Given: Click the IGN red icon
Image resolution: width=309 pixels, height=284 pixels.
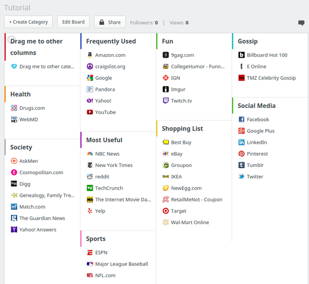Looking at the screenshot, I should tap(165, 78).
